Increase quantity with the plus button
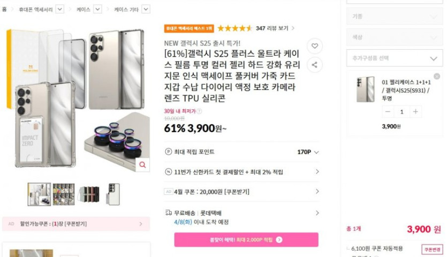Screen dimensions: 447x257 click(x=415, y=112)
